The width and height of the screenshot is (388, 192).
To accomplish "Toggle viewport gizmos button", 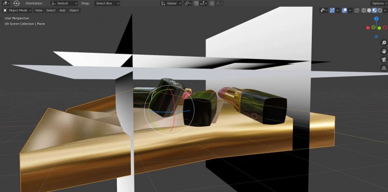I will (x=332, y=10).
